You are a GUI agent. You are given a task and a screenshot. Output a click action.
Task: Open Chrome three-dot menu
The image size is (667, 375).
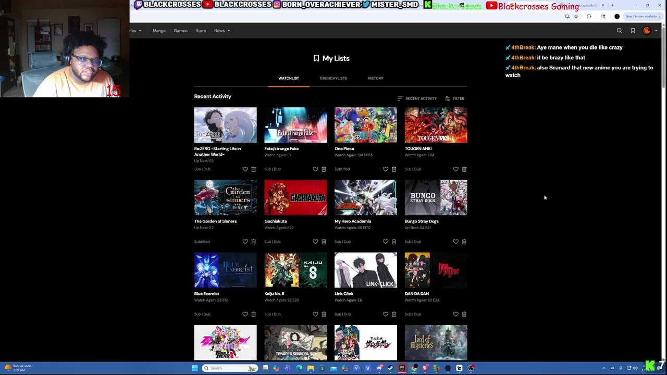(x=659, y=17)
